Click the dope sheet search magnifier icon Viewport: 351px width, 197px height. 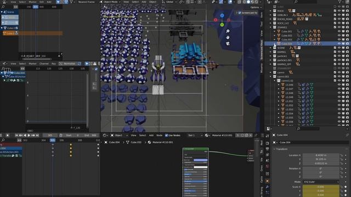pos(3,140)
